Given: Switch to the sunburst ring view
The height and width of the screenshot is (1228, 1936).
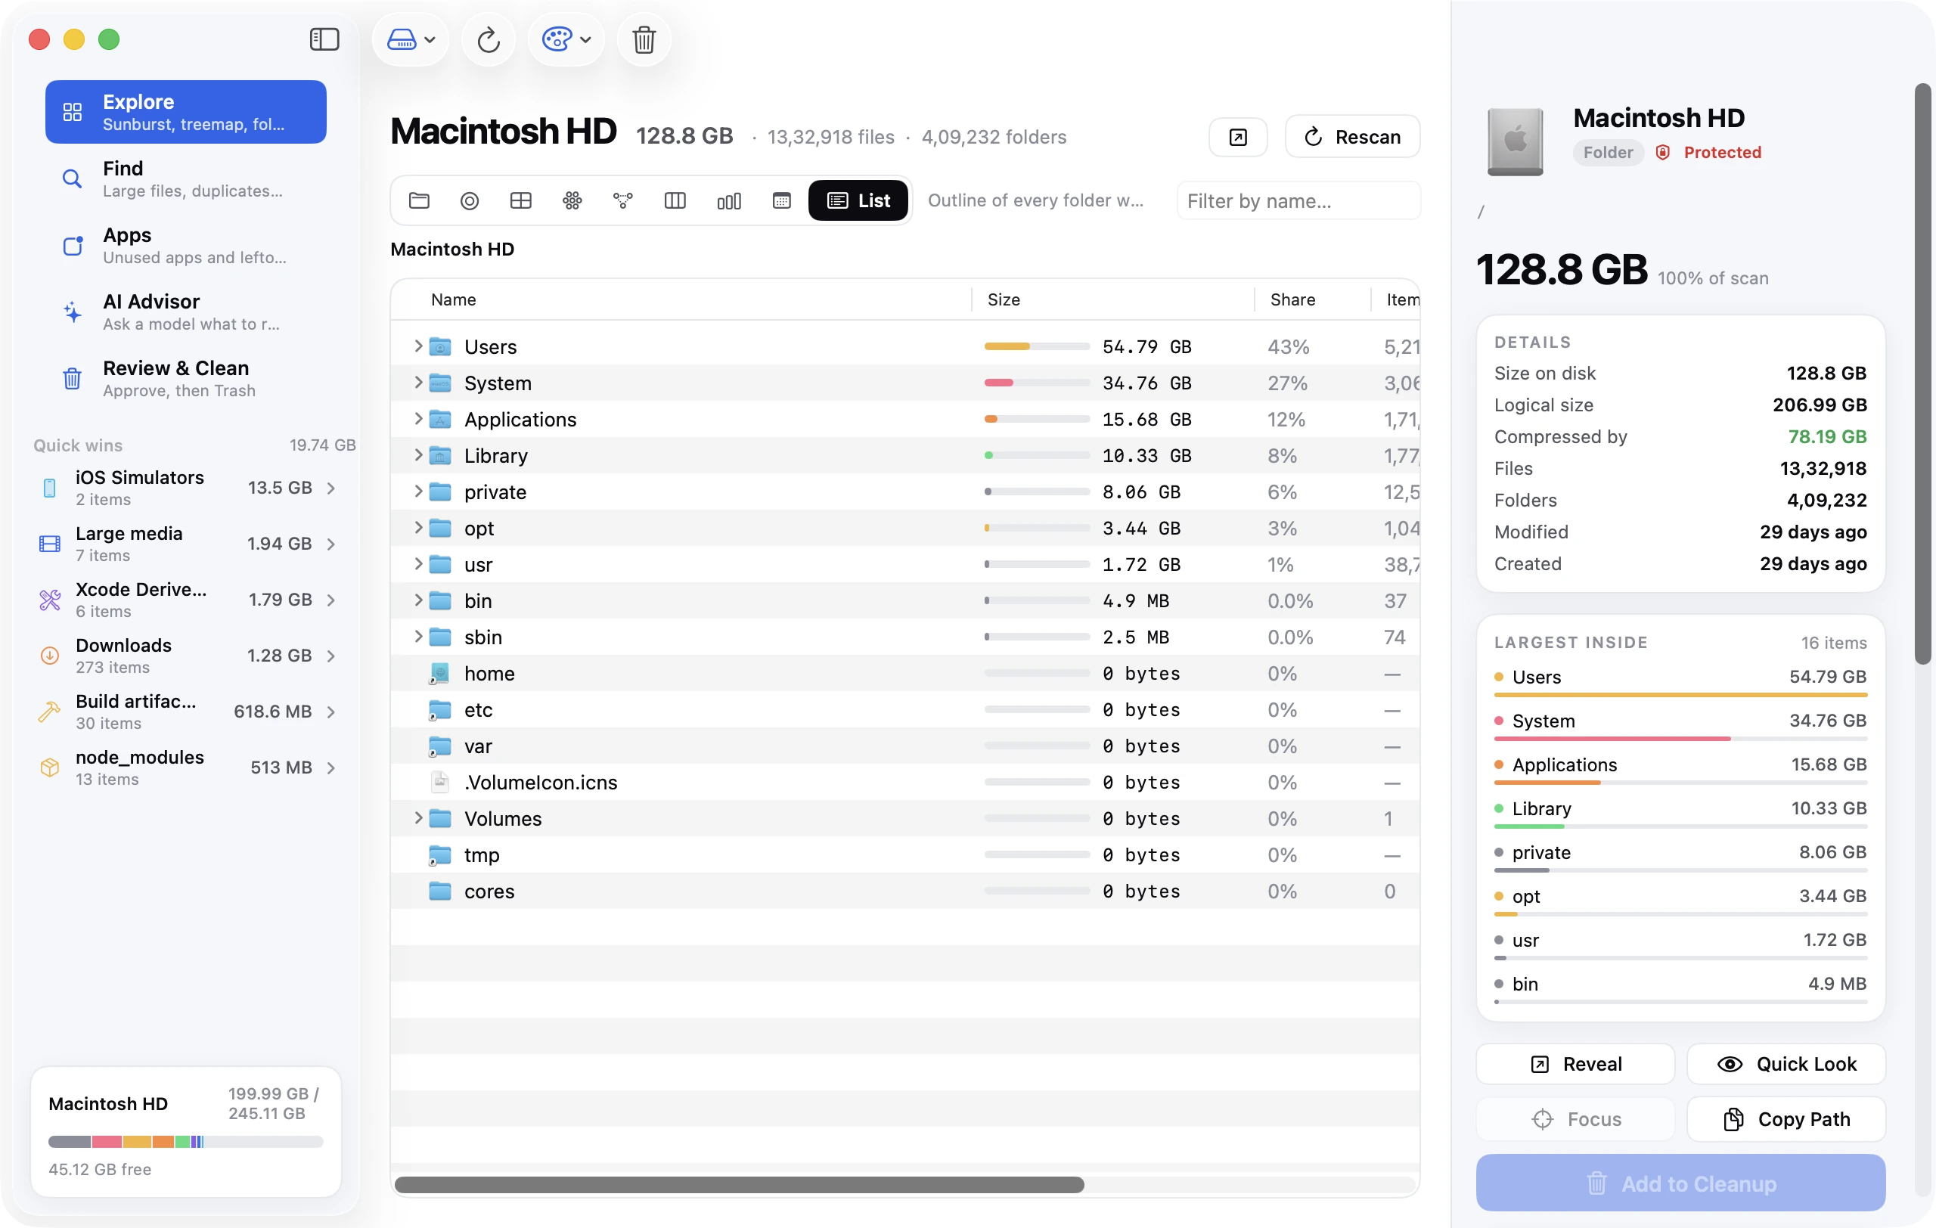Looking at the screenshot, I should pyautogui.click(x=470, y=200).
